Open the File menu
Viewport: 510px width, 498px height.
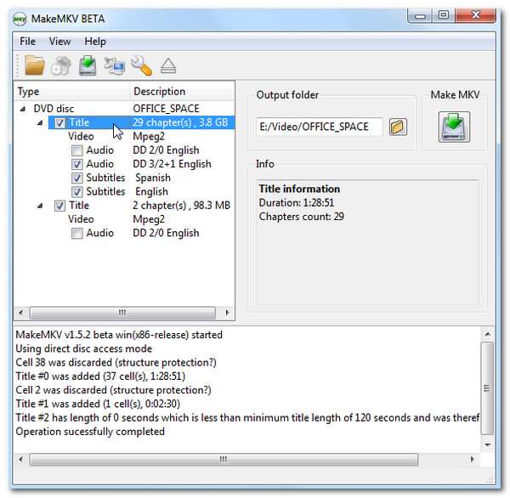28,42
